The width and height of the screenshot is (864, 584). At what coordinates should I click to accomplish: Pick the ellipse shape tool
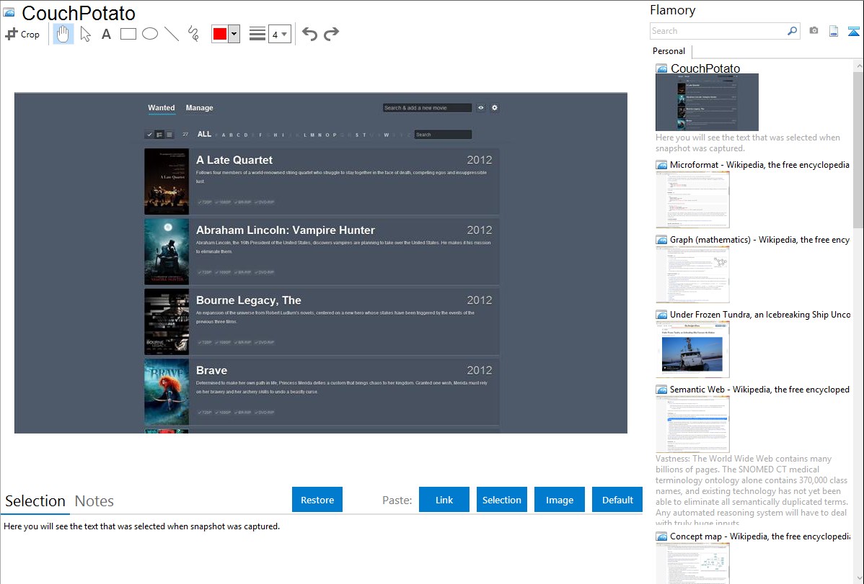click(149, 34)
